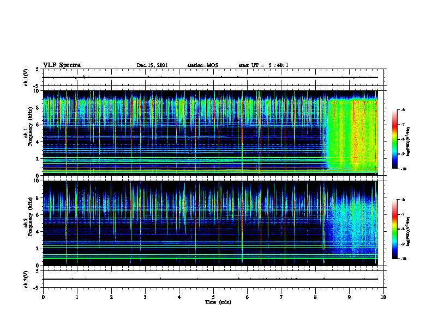Image resolution: width=432 pixels, height=333 pixels.
Task: Click time axis tick label "3"
Action: (x=145, y=297)
